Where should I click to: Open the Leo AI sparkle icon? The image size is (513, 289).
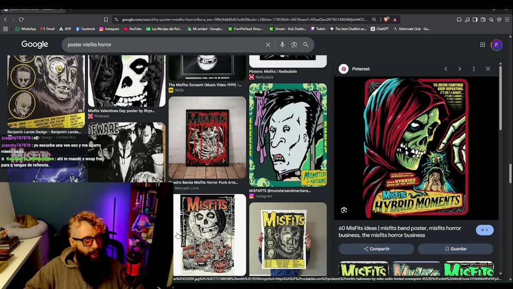(491, 19)
